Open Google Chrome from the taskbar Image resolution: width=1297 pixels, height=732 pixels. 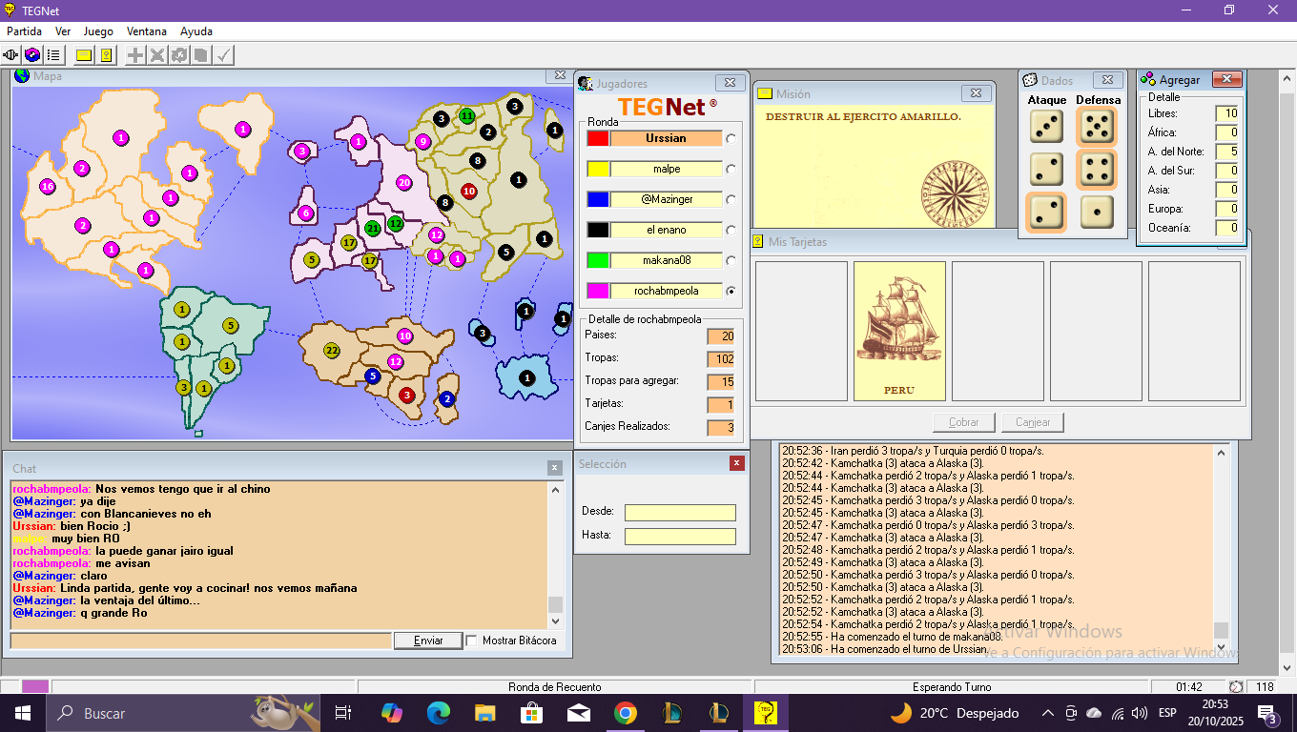point(625,713)
